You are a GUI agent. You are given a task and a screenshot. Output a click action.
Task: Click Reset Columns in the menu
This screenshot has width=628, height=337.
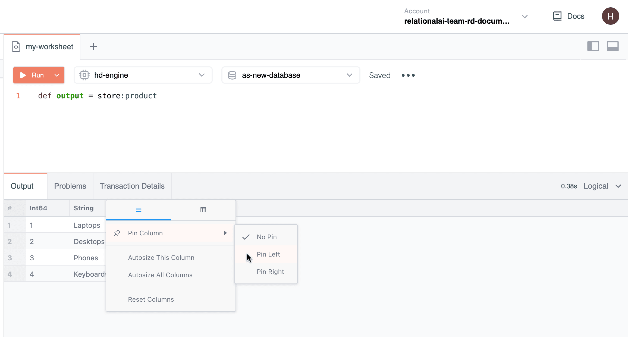click(x=151, y=299)
